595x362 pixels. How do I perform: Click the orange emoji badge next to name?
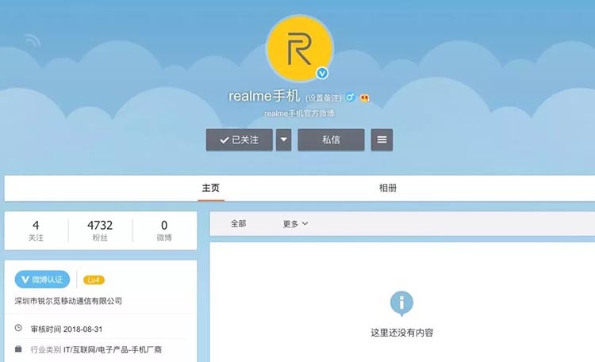365,97
